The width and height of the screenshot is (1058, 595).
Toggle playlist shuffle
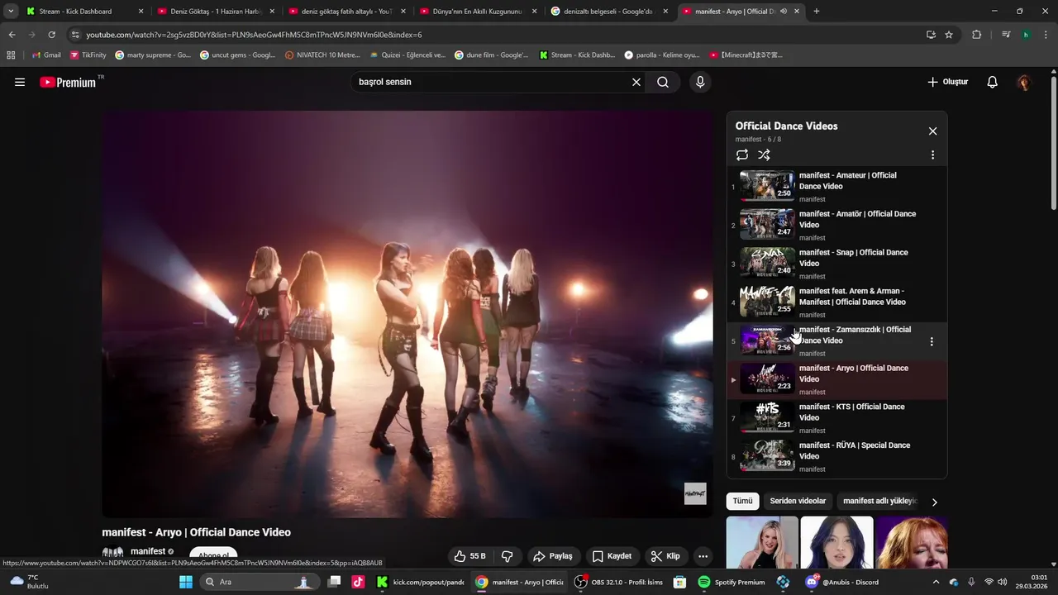(764, 155)
